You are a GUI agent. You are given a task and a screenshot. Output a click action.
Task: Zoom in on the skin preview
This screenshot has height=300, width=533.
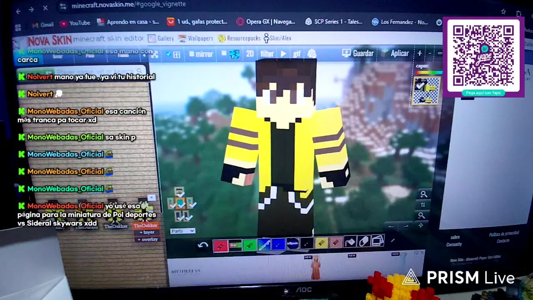[x=423, y=194]
